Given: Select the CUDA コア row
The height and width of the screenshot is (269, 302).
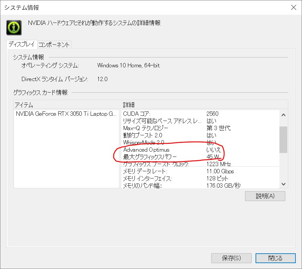Looking at the screenshot, I should [x=200, y=114].
